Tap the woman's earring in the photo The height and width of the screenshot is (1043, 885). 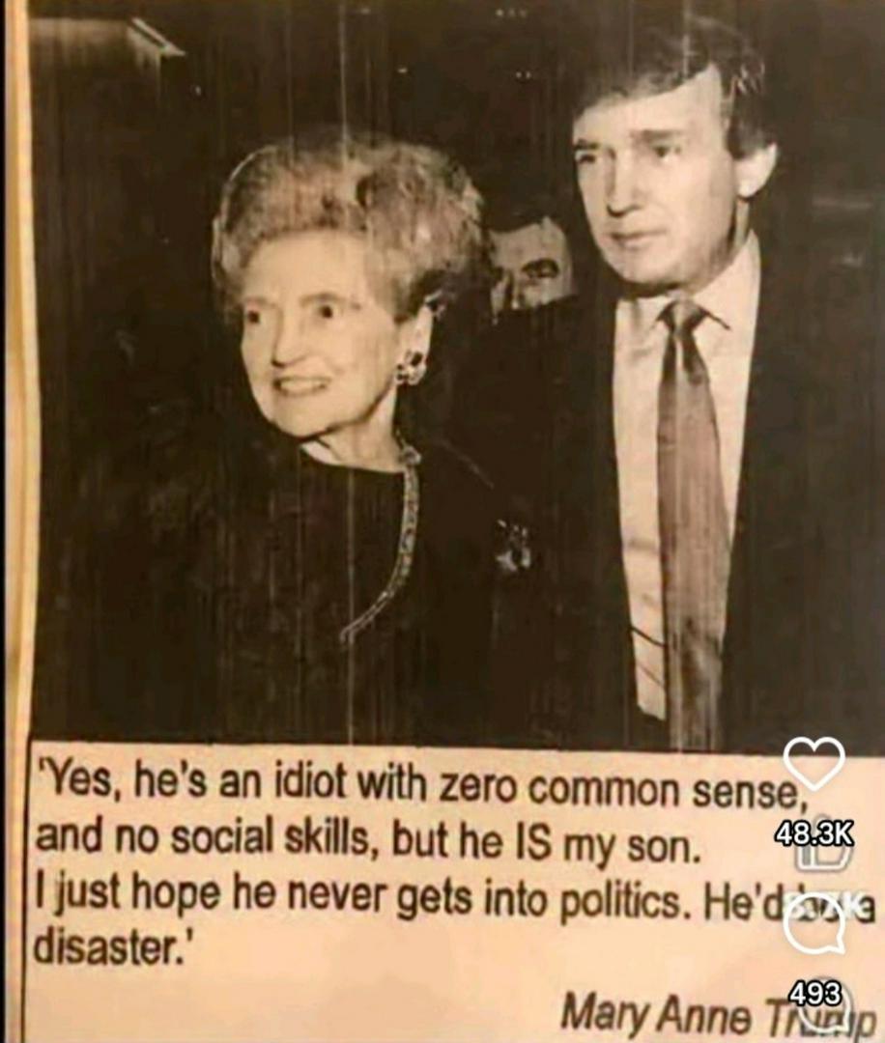412,367
